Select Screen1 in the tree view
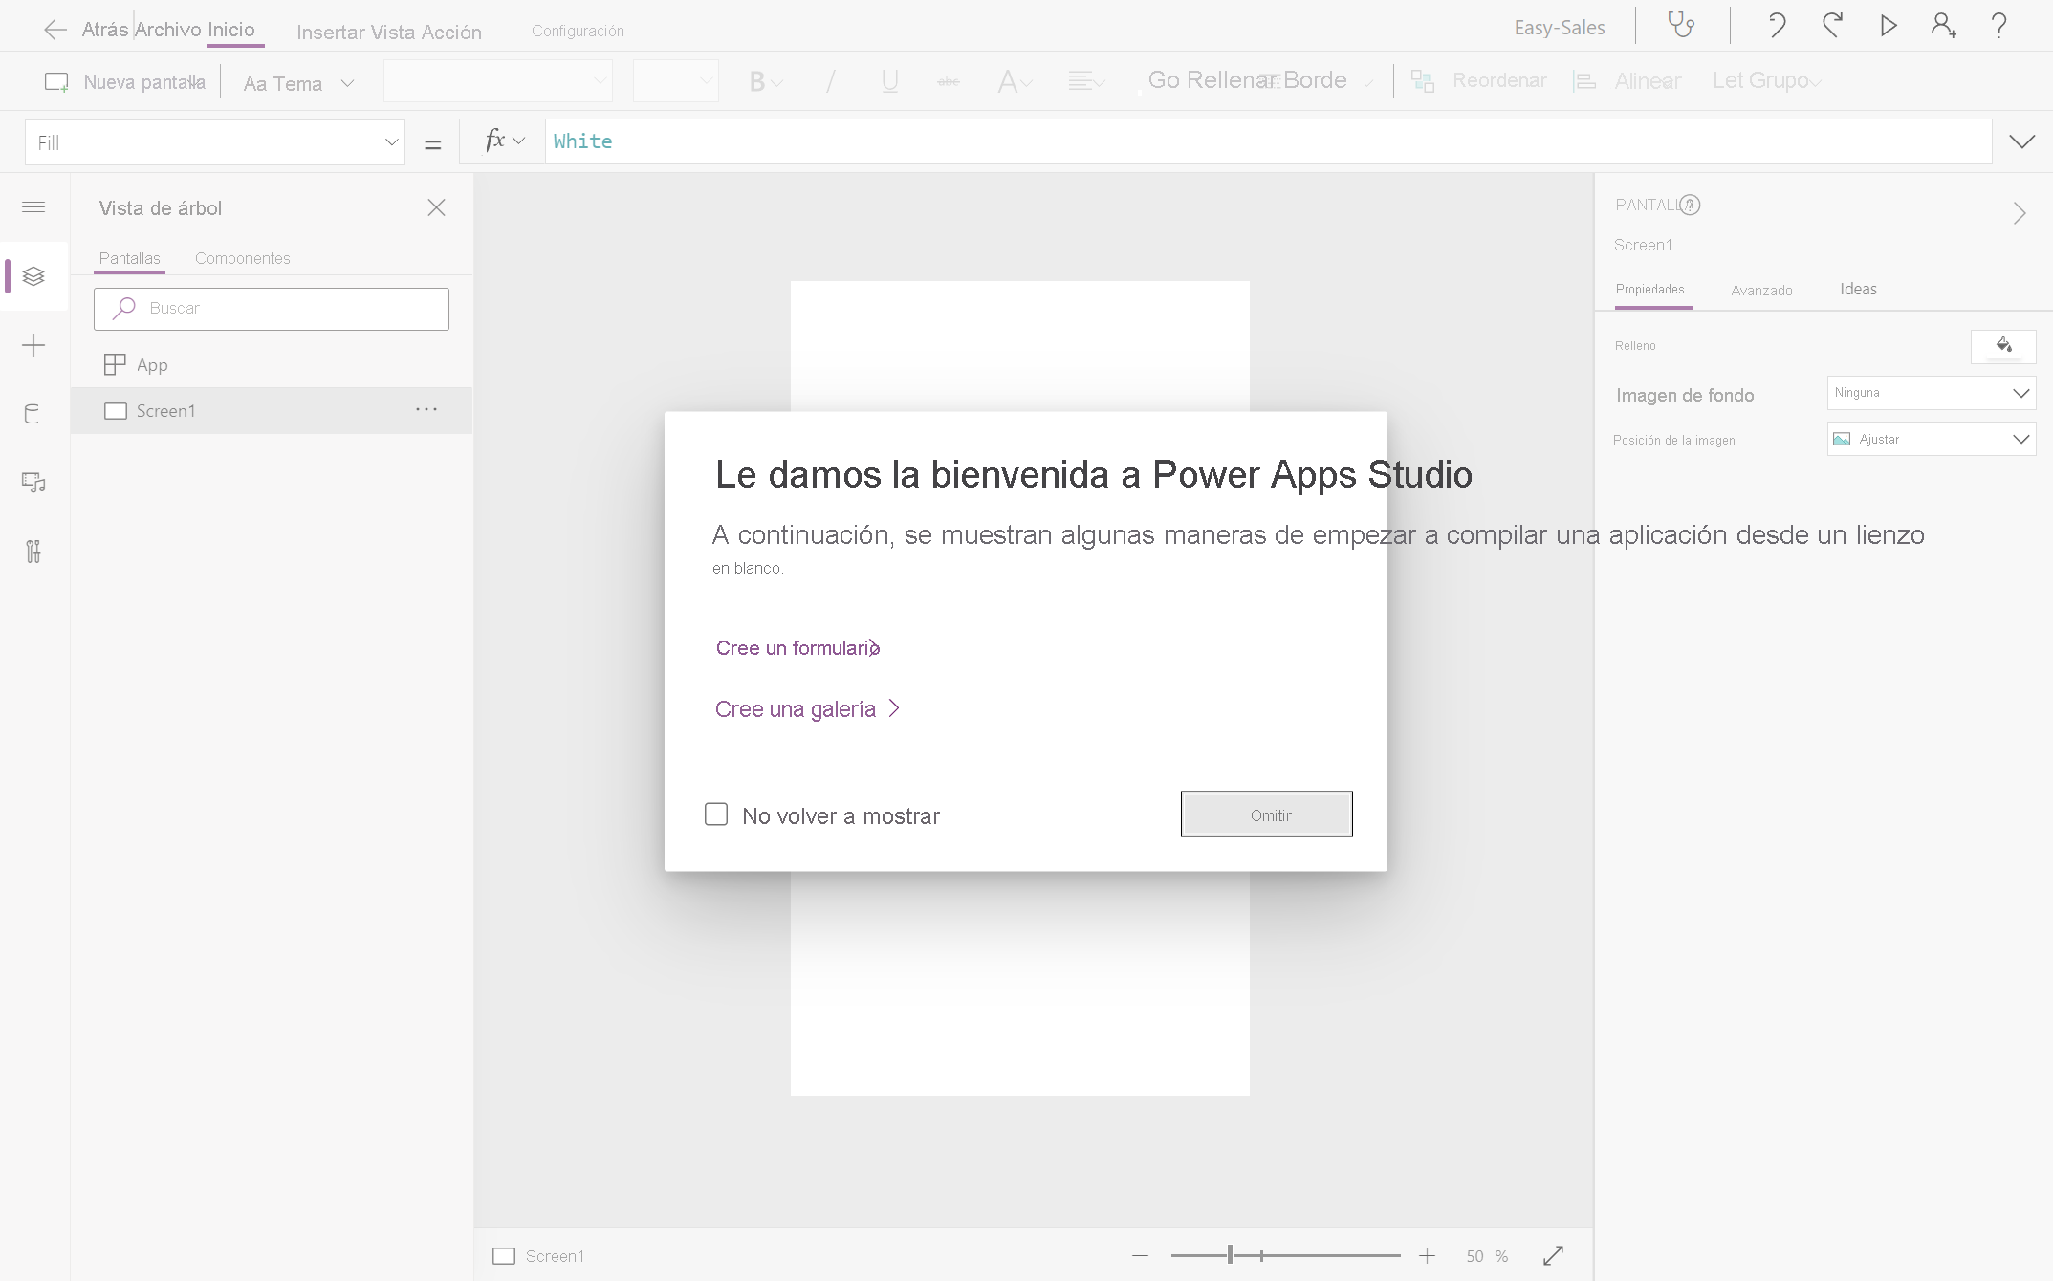 [272, 410]
